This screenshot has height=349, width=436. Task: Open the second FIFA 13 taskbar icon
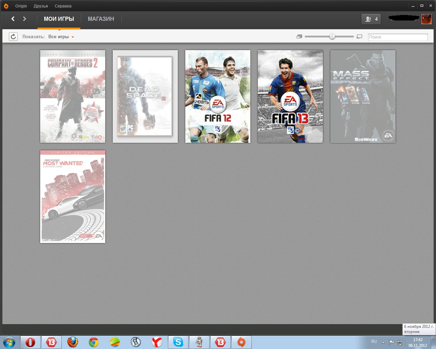coord(220,342)
